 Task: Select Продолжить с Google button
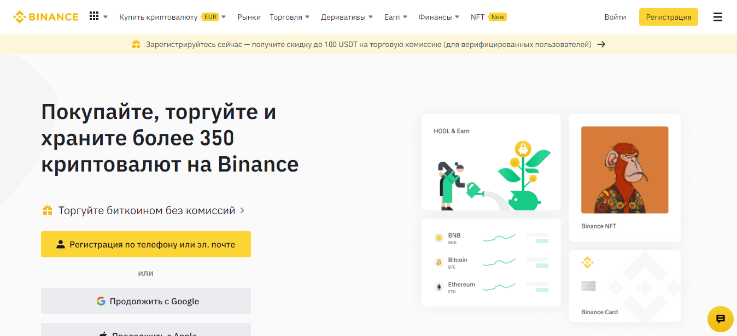click(146, 301)
